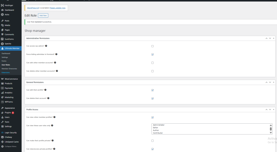Collapse the Administrative Permissions panel toggle arrow
The width and height of the screenshot is (277, 152).
[273, 38]
